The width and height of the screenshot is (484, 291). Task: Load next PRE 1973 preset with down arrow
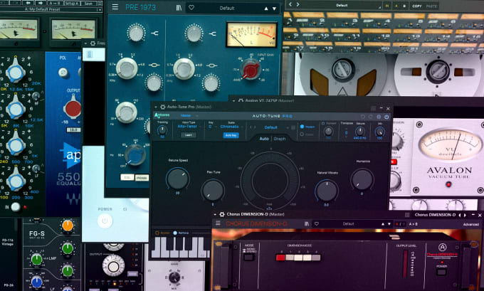coord(274,9)
